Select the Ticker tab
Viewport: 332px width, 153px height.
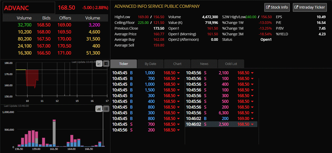(124, 64)
